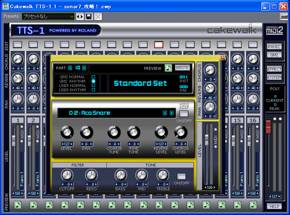The height and width of the screenshot is (215, 290).
Task: Increase the CUTOFF filter value
Action: (72, 184)
